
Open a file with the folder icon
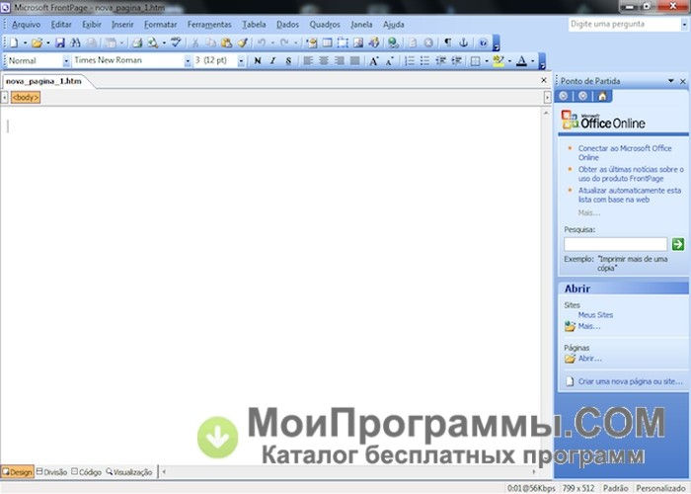pos(38,42)
